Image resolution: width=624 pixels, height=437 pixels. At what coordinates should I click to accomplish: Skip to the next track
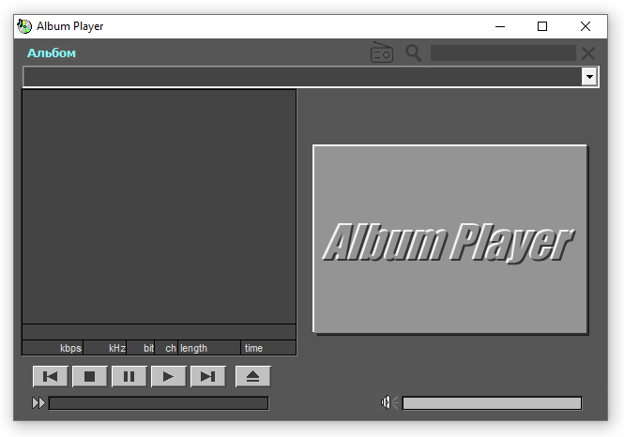[208, 376]
